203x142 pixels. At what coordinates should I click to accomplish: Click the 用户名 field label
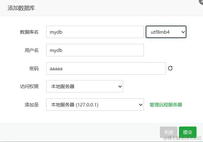(x=31, y=50)
